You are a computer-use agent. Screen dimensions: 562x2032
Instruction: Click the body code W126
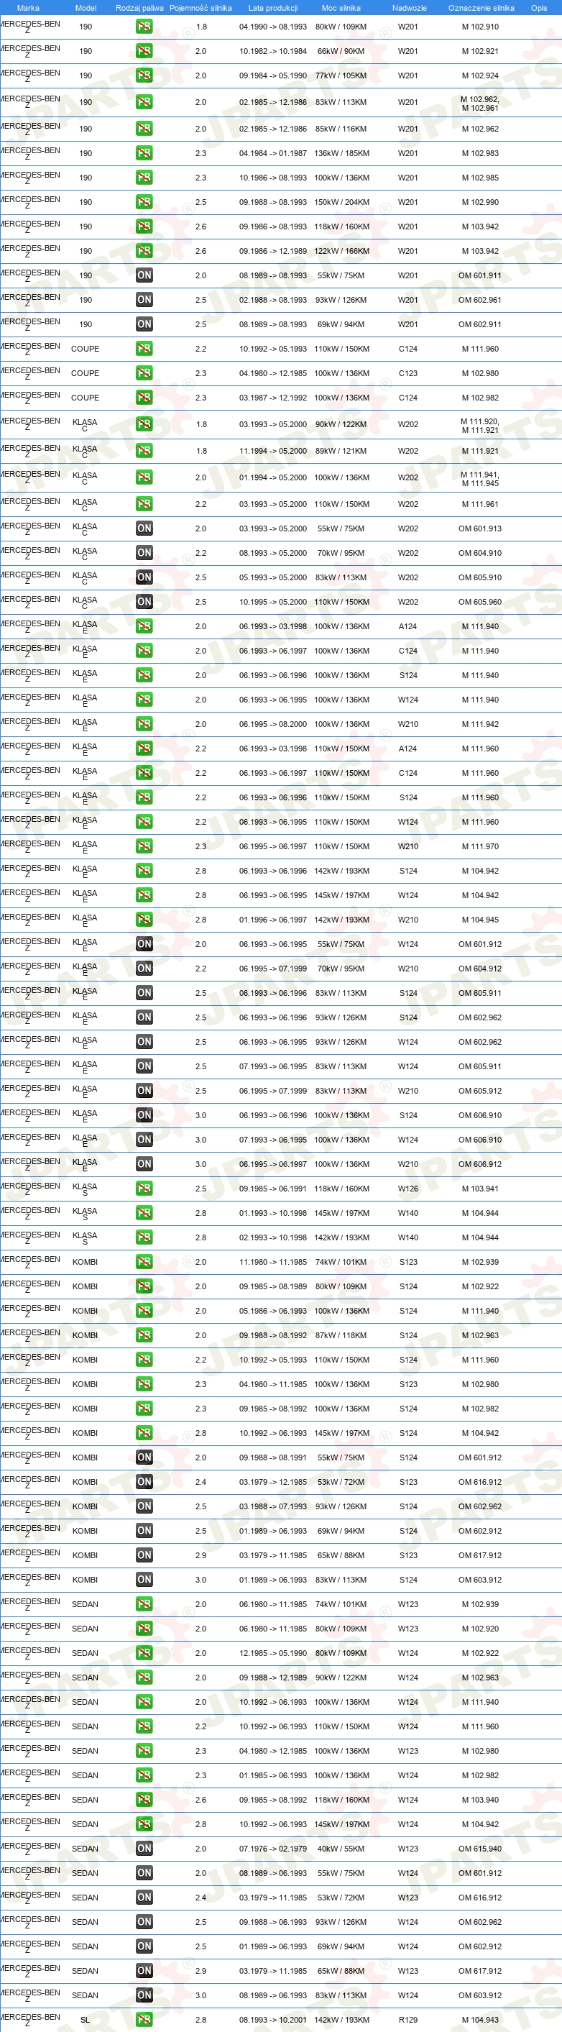tap(407, 1189)
